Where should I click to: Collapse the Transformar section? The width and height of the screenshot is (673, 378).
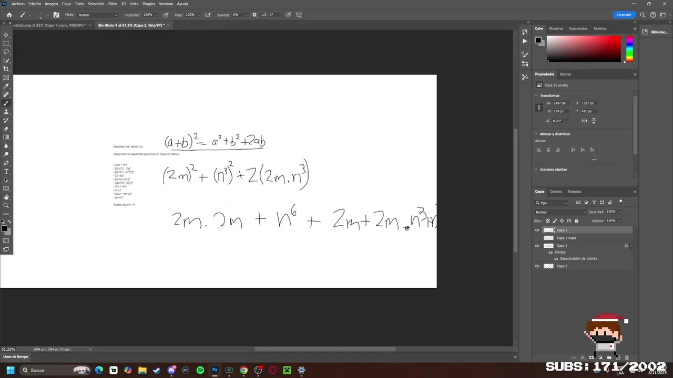tap(536, 96)
